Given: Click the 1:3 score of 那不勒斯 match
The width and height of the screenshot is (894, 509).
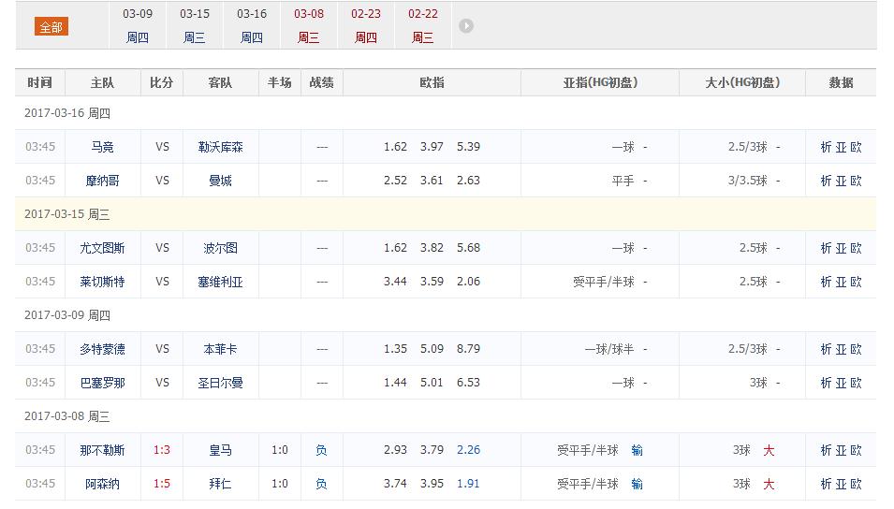Looking at the screenshot, I should (x=162, y=450).
